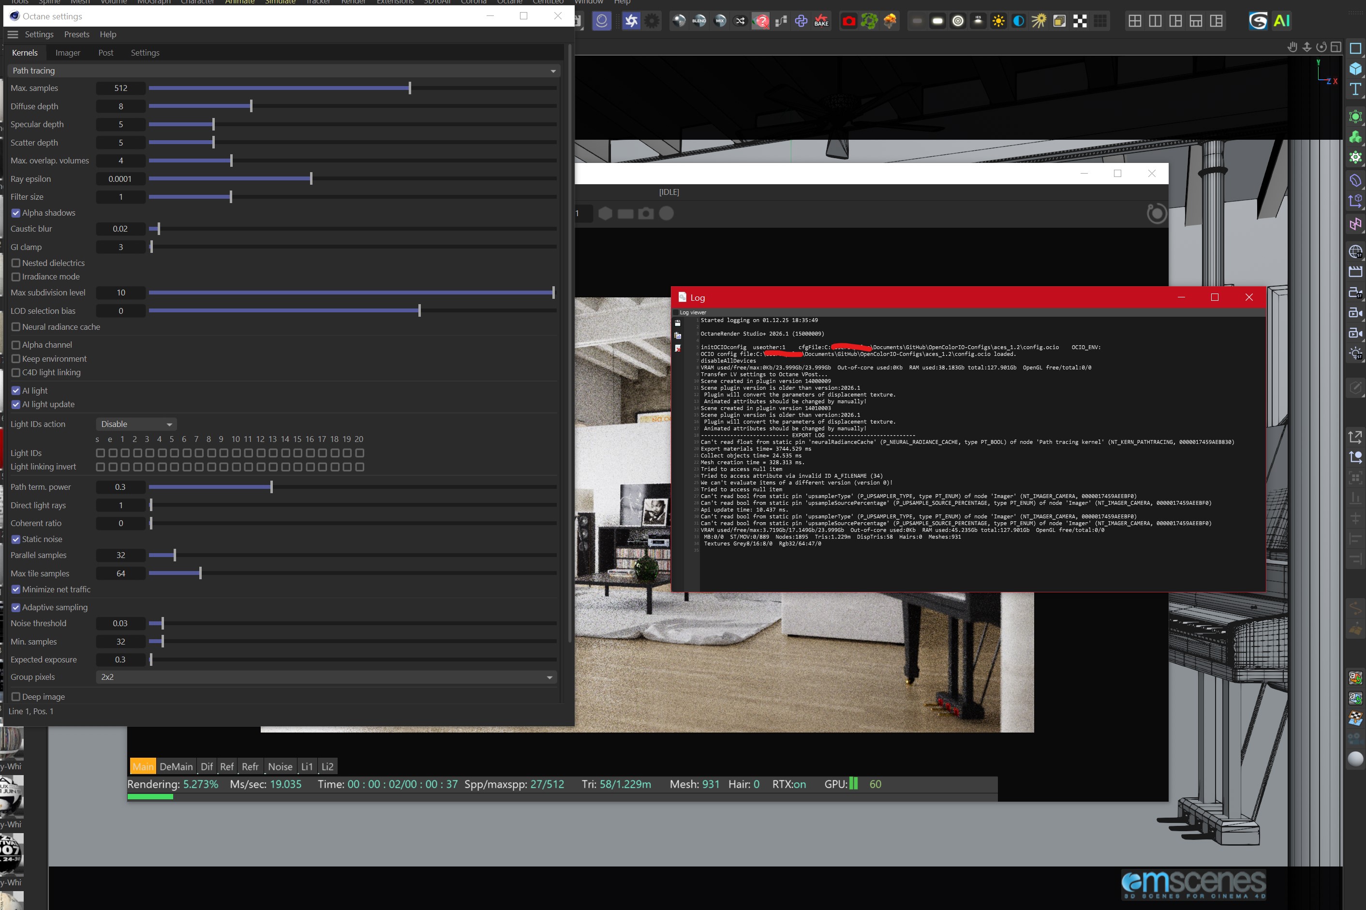Click the AI toolbar icon

[1281, 21]
